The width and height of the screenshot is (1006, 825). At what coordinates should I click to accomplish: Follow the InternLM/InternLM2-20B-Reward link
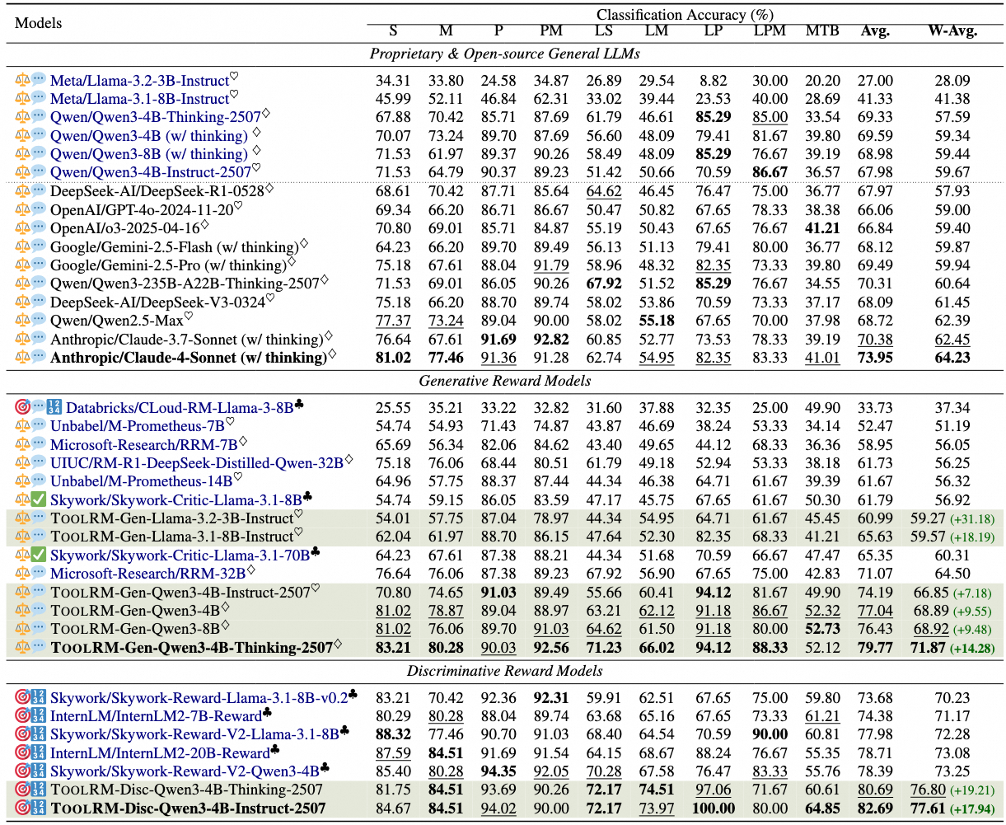click(160, 753)
